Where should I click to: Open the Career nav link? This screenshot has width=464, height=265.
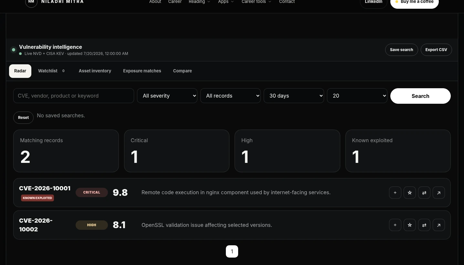click(175, 2)
